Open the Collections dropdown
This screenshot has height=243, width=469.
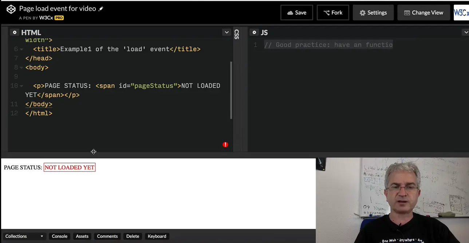coord(24,236)
